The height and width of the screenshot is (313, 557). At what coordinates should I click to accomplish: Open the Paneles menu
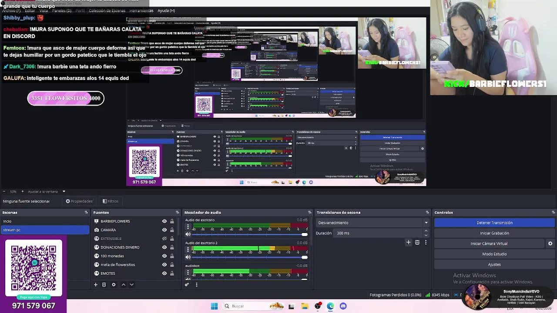pyautogui.click(x=62, y=10)
